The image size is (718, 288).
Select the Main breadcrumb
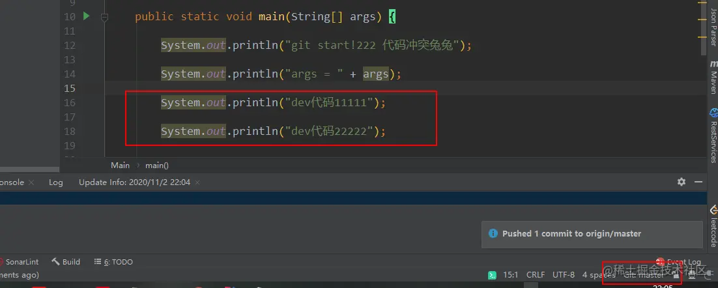[121, 166]
